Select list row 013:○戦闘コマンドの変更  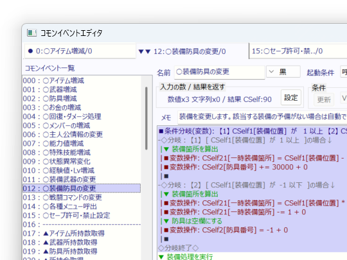pyautogui.click(x=82, y=198)
